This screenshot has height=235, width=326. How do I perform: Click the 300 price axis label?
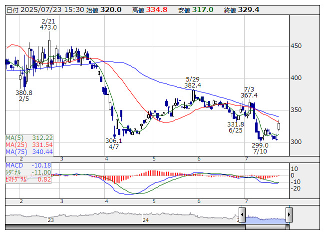coord(296,142)
